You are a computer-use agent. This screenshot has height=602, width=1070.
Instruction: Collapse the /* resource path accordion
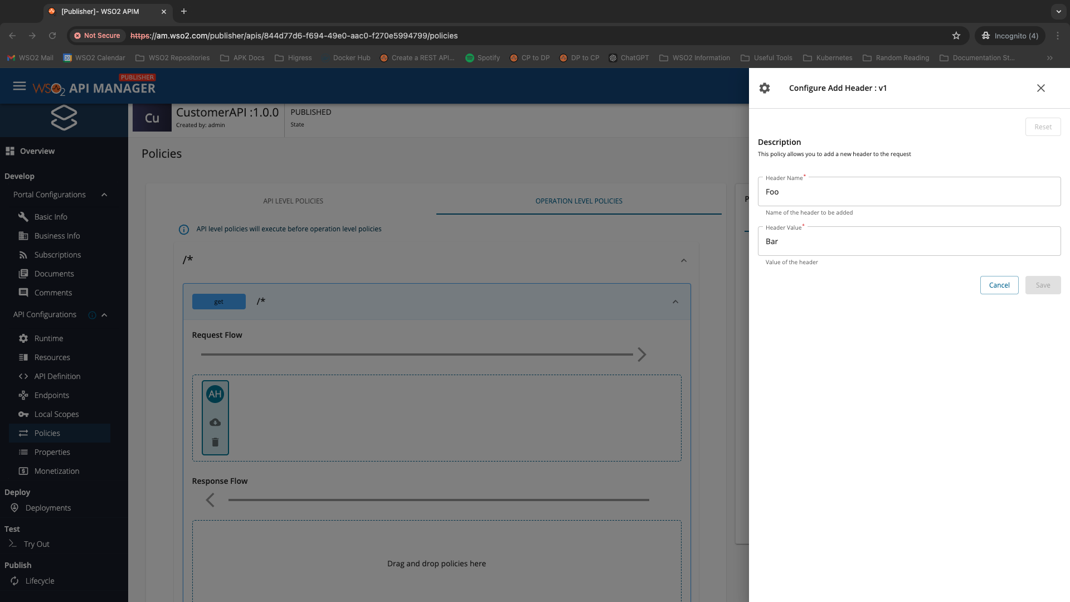coord(684,260)
